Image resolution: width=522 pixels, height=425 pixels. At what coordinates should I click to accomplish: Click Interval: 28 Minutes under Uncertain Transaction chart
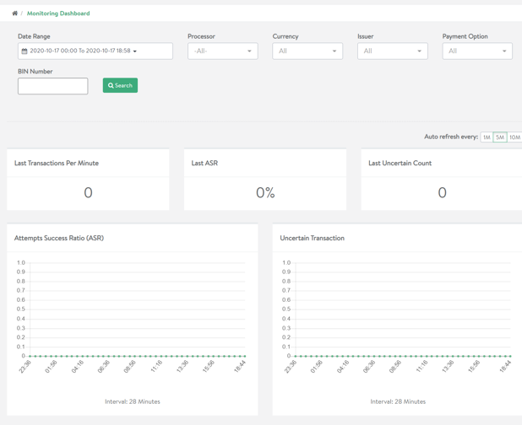[x=398, y=401]
